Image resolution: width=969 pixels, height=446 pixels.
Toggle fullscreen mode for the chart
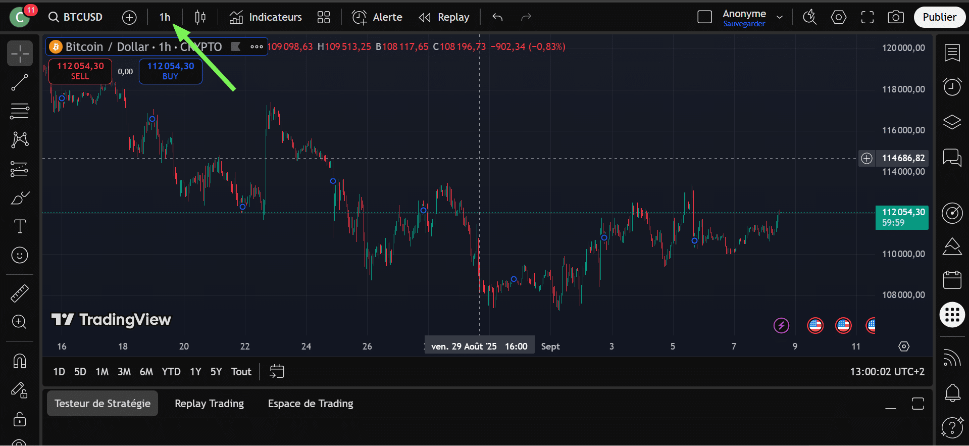tap(867, 18)
